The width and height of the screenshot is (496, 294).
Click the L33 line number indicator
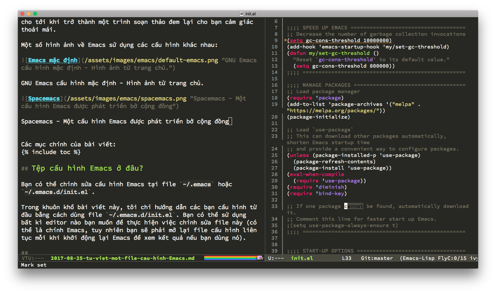pos(346,258)
